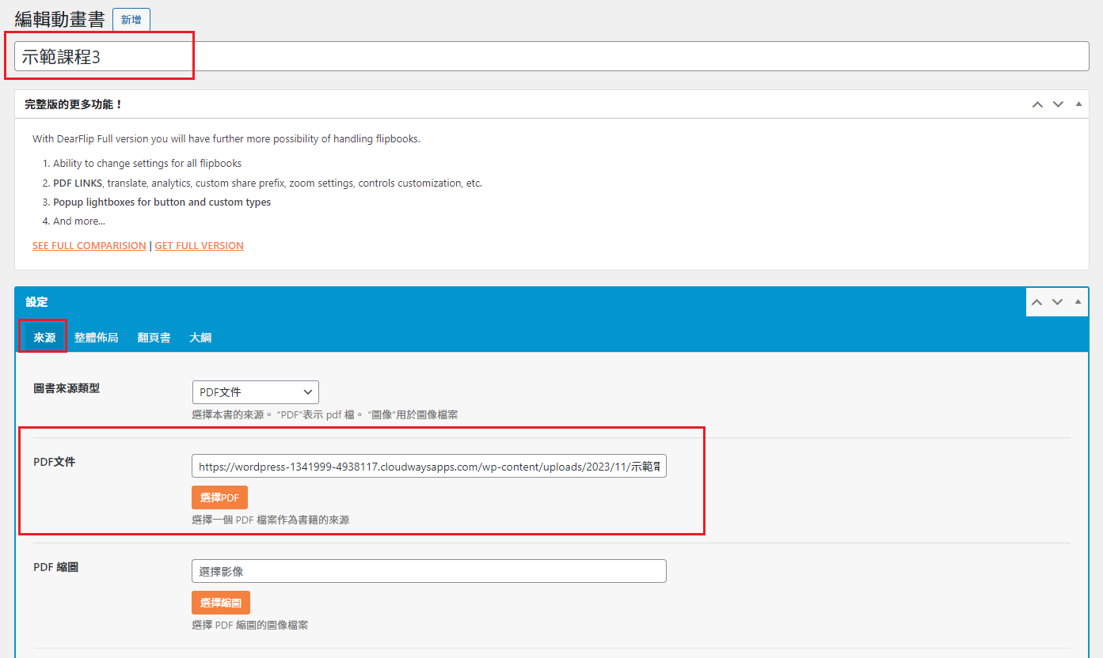Open the 圖書來源類型 dropdown showing PDF文件
1103x658 pixels.
tap(255, 392)
